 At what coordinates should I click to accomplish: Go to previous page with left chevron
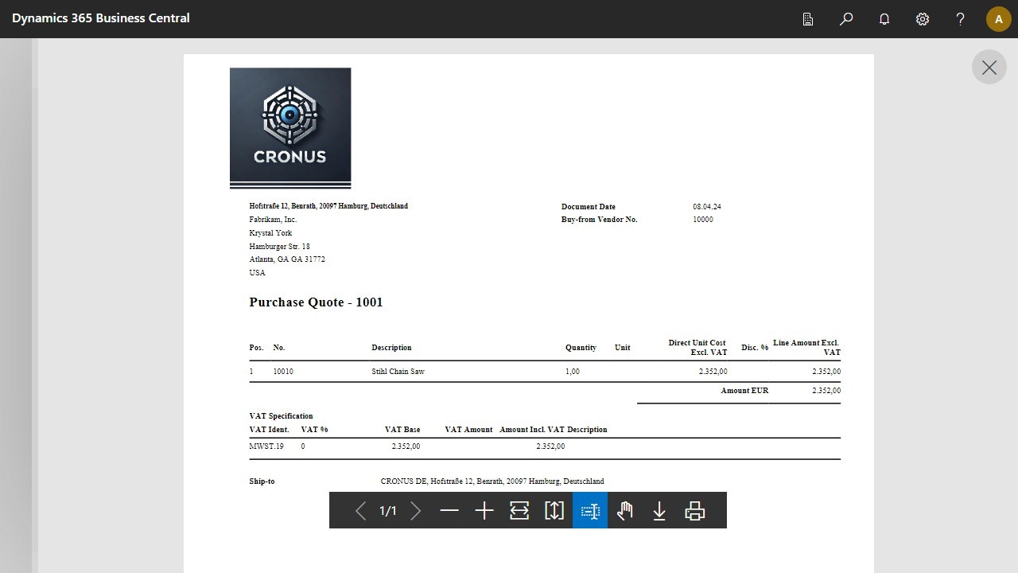(x=360, y=510)
